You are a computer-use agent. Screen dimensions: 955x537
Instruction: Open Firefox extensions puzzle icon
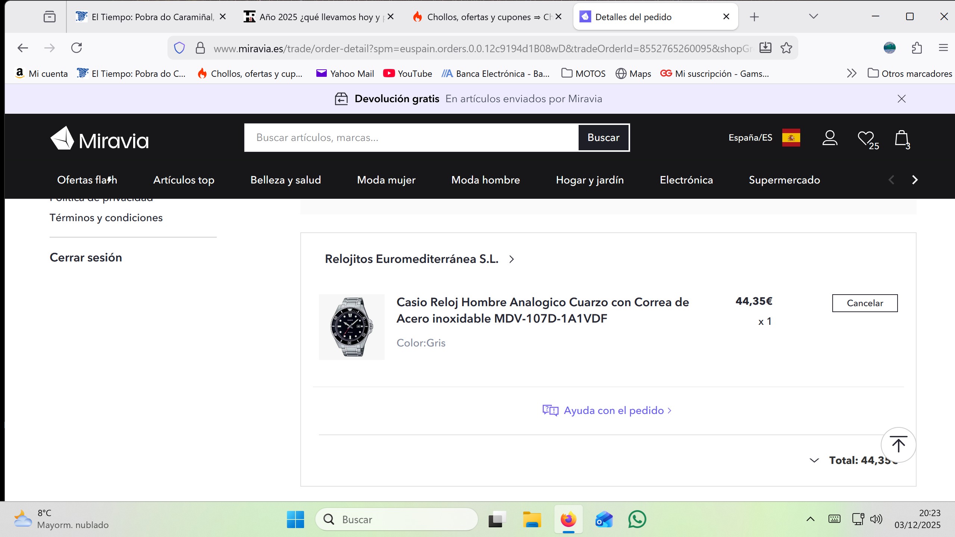click(917, 48)
